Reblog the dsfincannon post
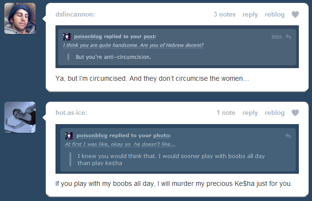Image resolution: width=312 pixels, height=201 pixels. pyautogui.click(x=275, y=15)
